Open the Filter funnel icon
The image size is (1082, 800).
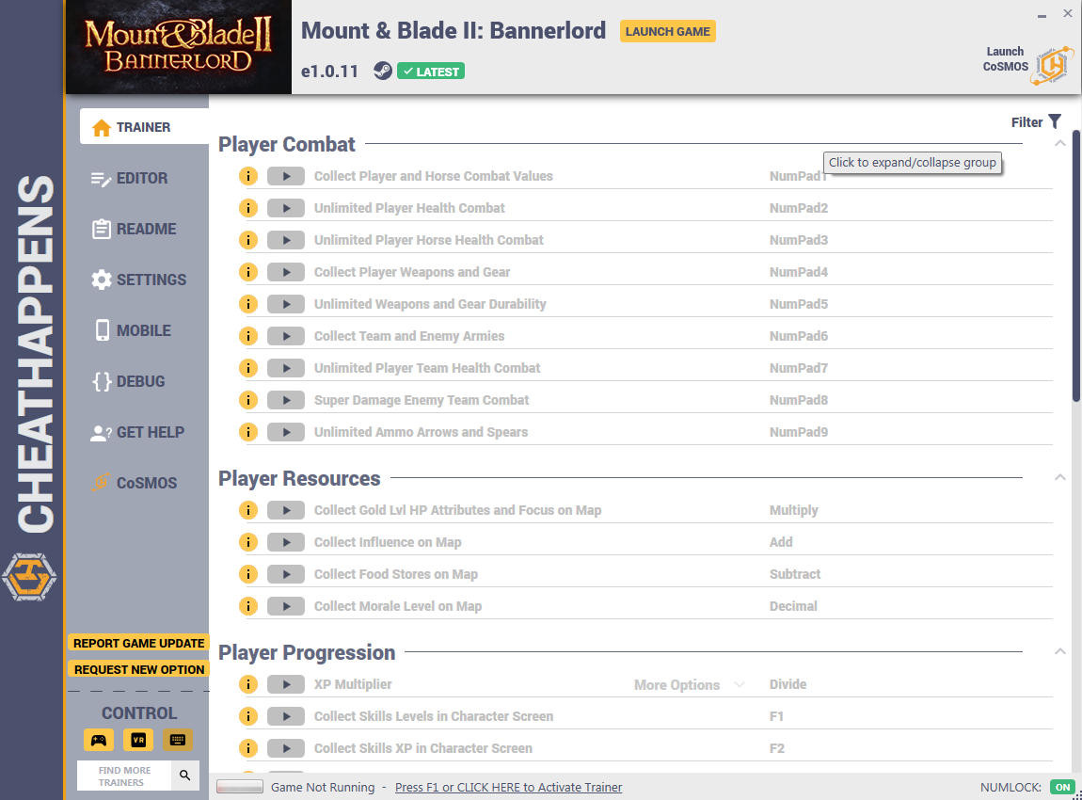click(x=1055, y=121)
